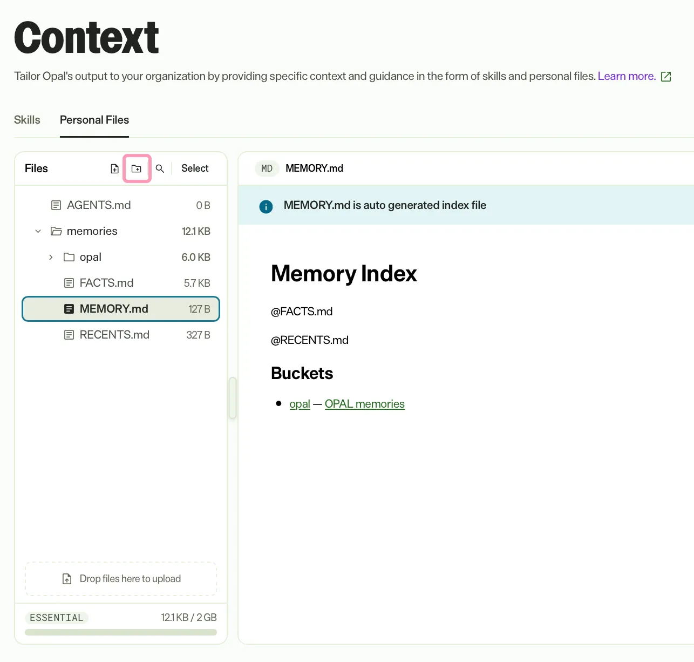The width and height of the screenshot is (694, 662).
Task: Click the MEMORY.md title in viewer header
Action: [x=314, y=168]
